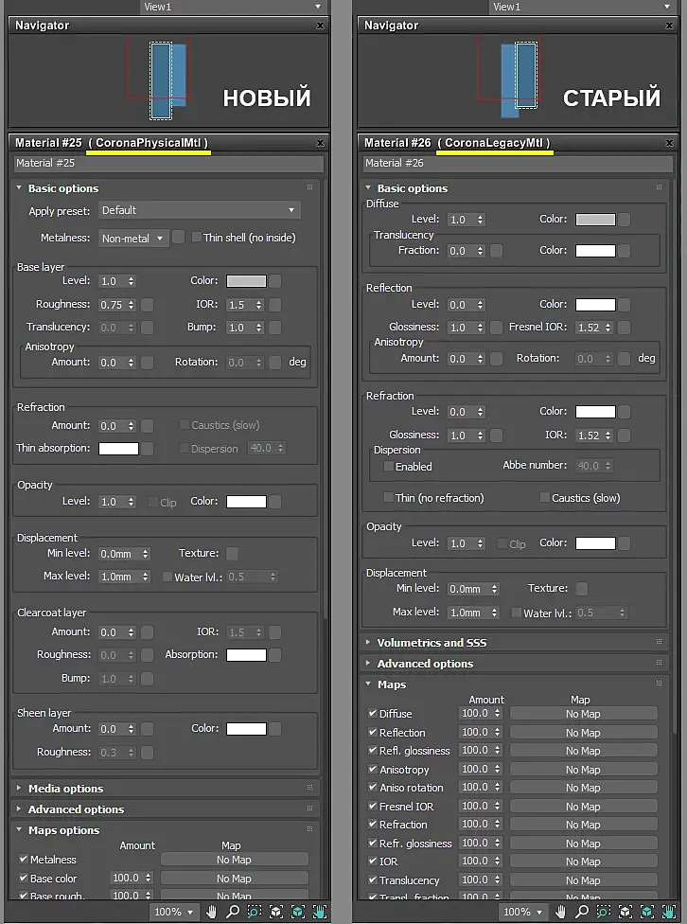The width and height of the screenshot is (687, 924).
Task: Click No Map button for Anisotropy row
Action: pyautogui.click(x=583, y=770)
